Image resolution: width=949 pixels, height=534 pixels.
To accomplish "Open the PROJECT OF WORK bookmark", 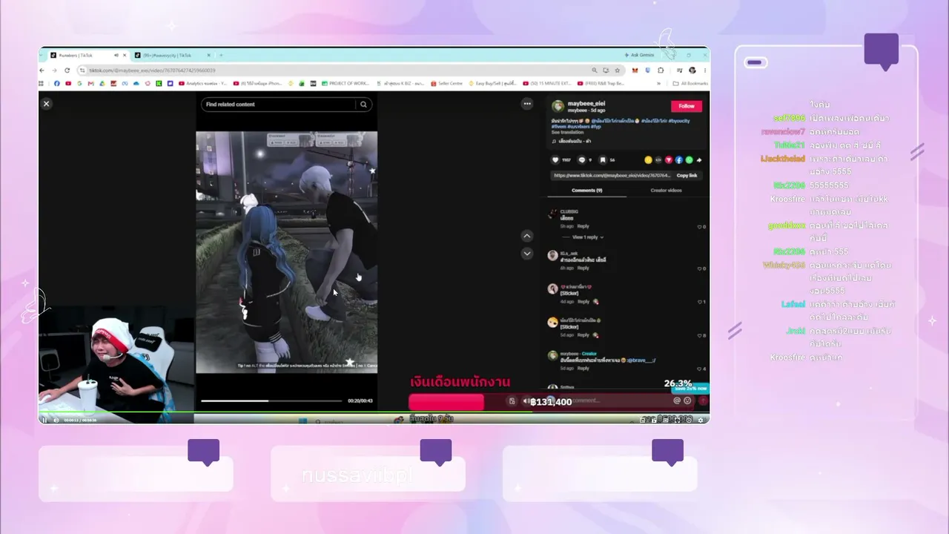I will click(345, 83).
